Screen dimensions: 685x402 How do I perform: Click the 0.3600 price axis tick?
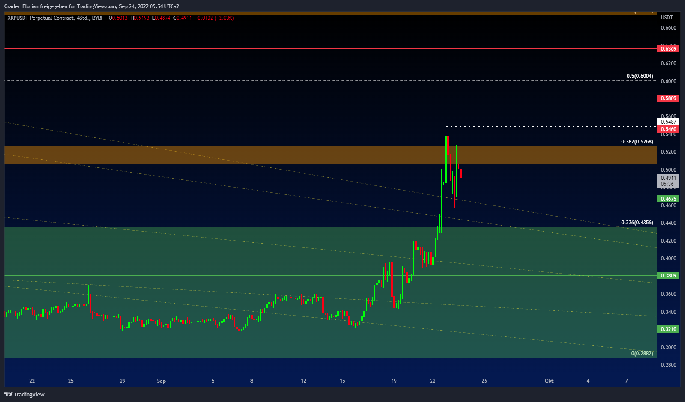pyautogui.click(x=669, y=294)
